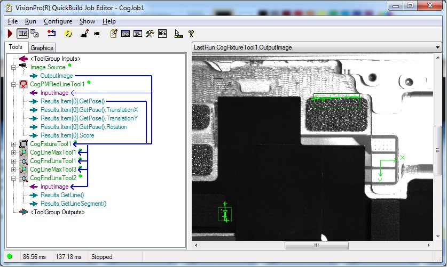Click the DBG debug toolbar icon
447x267 pixels.
(x=163, y=34)
